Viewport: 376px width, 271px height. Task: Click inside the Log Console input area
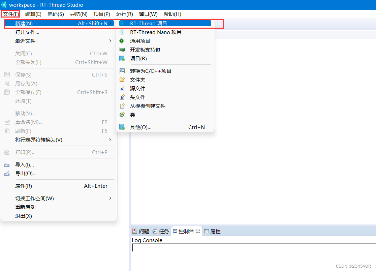(202, 248)
